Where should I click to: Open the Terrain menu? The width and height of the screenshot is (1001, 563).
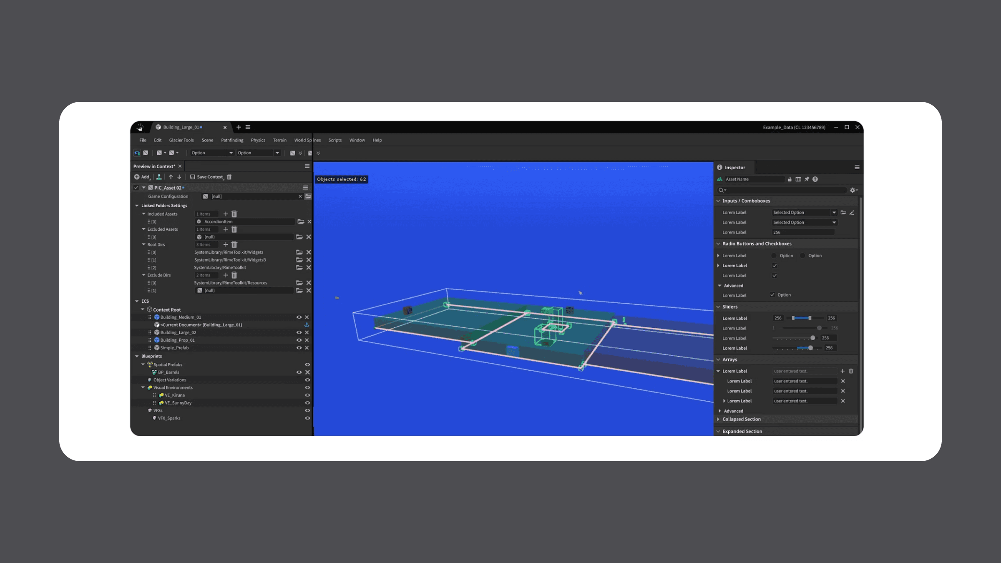(x=279, y=140)
